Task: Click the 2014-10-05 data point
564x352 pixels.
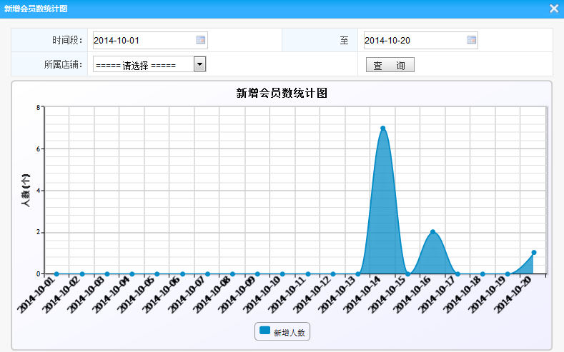Action: [x=157, y=273]
